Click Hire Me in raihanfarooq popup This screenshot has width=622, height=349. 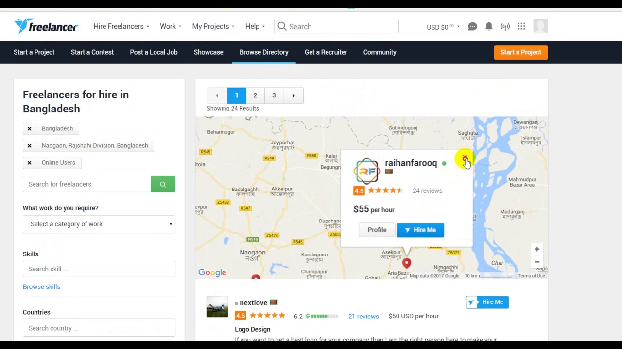click(x=420, y=230)
